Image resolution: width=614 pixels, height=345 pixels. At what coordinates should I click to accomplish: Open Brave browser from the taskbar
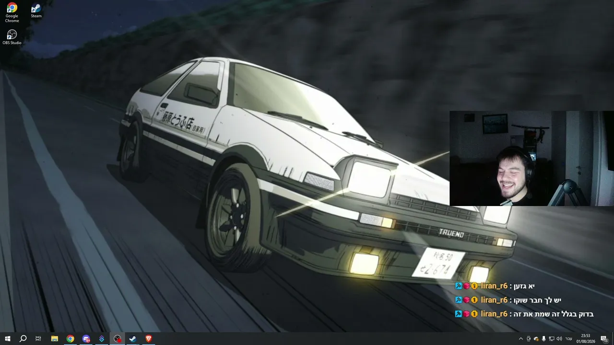[x=149, y=339]
